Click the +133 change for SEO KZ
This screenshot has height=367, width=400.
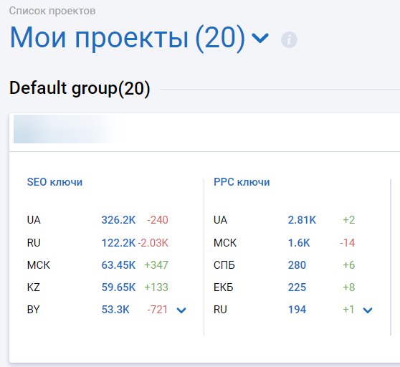coord(156,287)
